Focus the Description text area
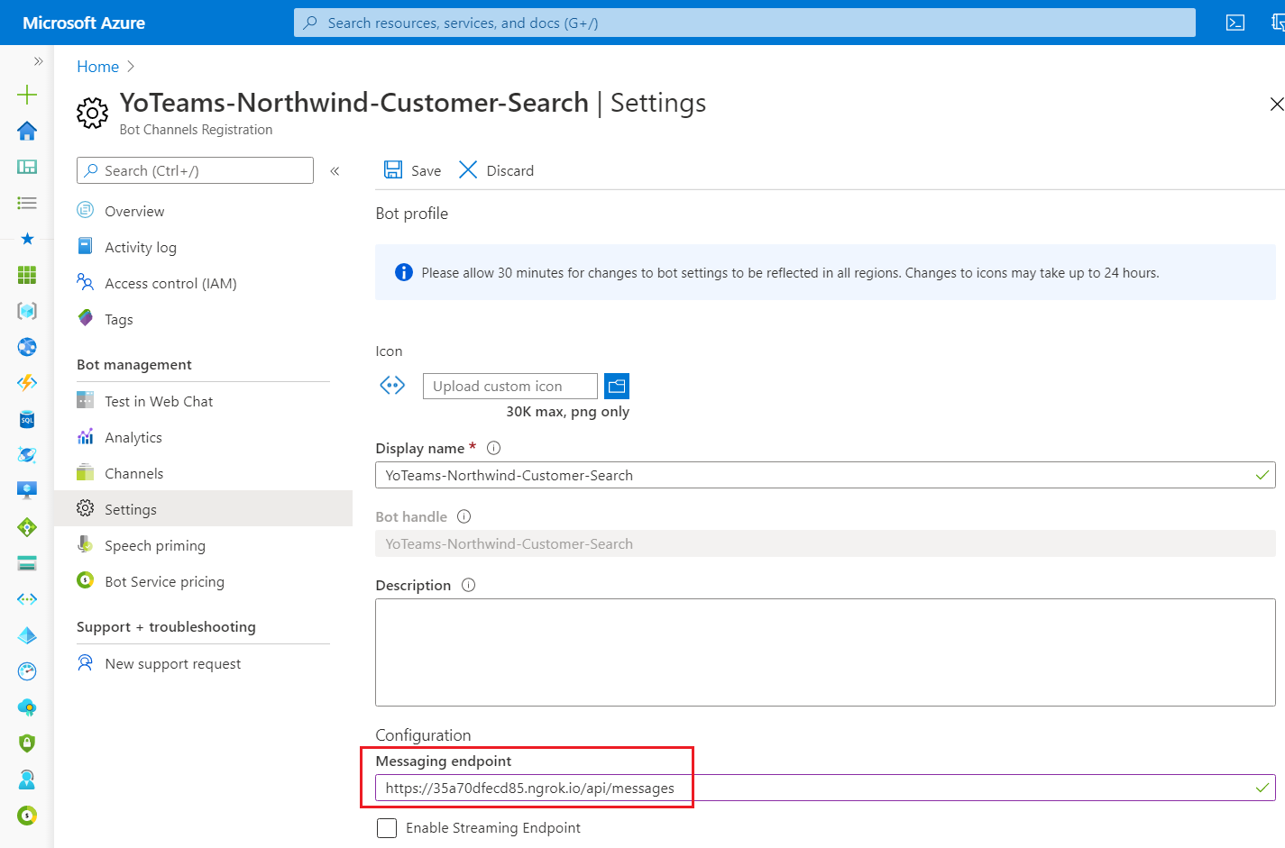Screen dimensions: 1285x848 pos(824,652)
